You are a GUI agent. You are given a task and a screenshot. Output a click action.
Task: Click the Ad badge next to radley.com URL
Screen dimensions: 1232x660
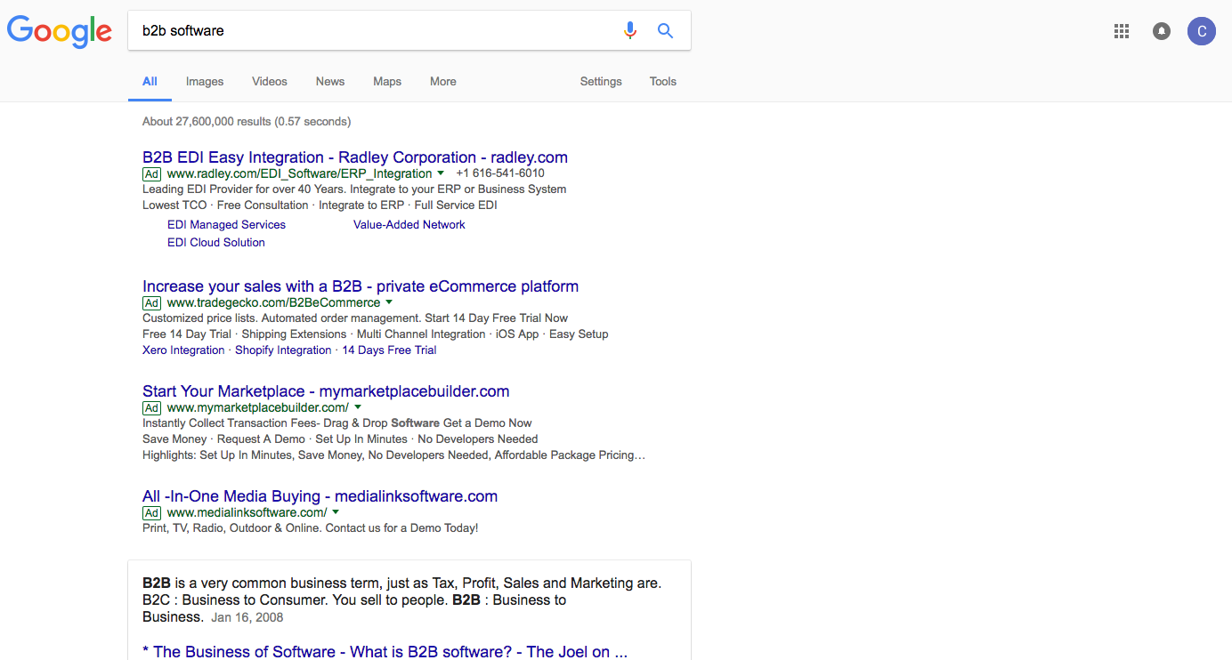(151, 174)
